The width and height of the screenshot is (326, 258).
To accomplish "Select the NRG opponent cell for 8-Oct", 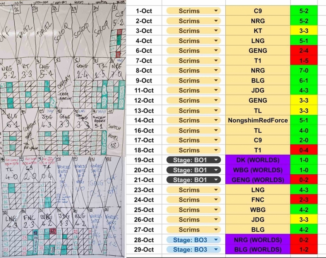I will click(x=258, y=71).
